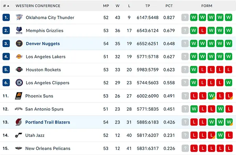
Task: Click the Los Angeles Lakers logo
Action: [19, 57]
